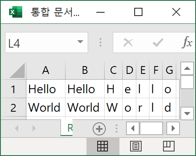Click cell C1 containing H
The image size is (196, 156).
pyautogui.click(x=113, y=89)
